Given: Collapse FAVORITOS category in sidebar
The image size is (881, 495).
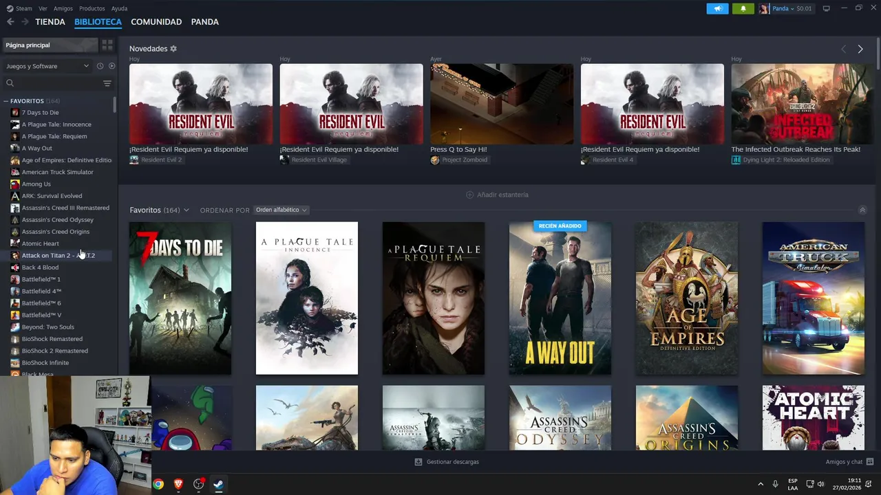Looking at the screenshot, I should tap(6, 101).
